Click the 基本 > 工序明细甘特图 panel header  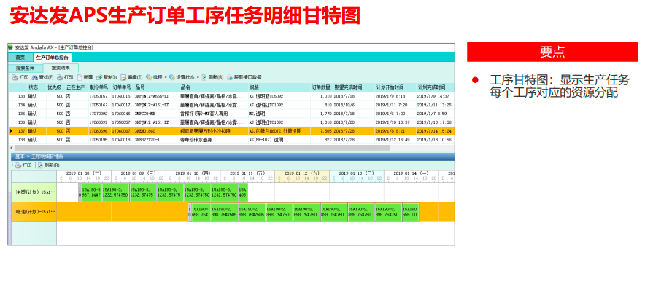(x=231, y=157)
